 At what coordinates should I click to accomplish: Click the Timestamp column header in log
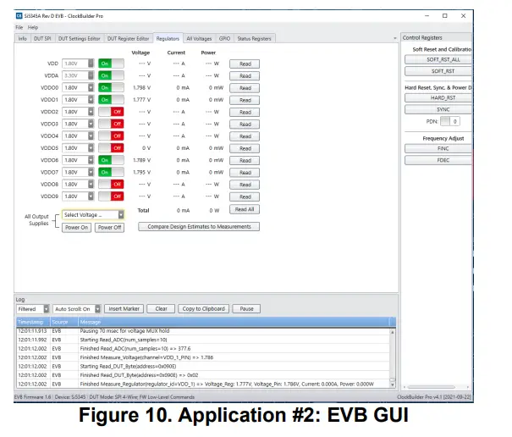[x=33, y=322]
